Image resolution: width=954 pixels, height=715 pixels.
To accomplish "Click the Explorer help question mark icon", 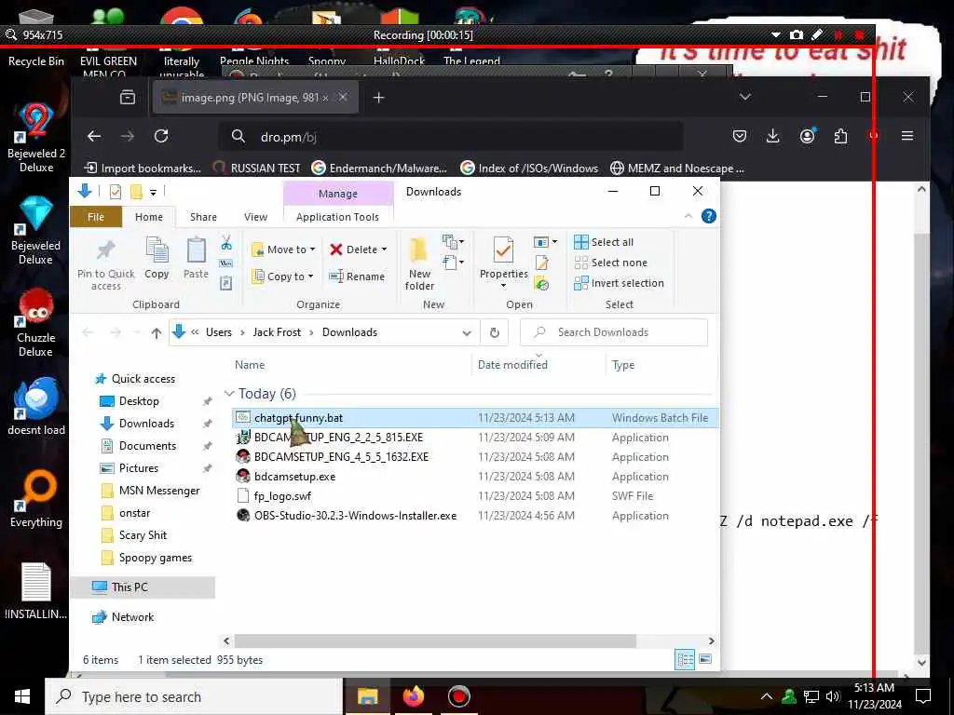I will pyautogui.click(x=708, y=216).
